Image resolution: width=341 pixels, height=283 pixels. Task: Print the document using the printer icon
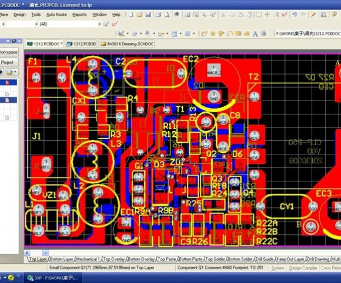pos(158,15)
